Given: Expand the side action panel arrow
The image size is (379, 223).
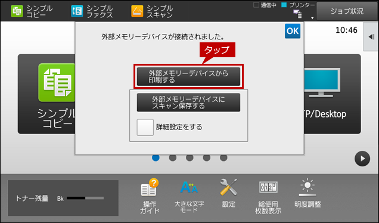Looking at the screenshot, I should (x=371, y=37).
